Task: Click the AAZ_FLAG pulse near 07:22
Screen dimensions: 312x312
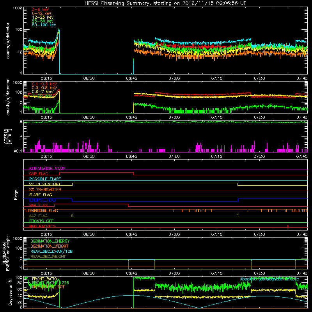Action: 238,216
